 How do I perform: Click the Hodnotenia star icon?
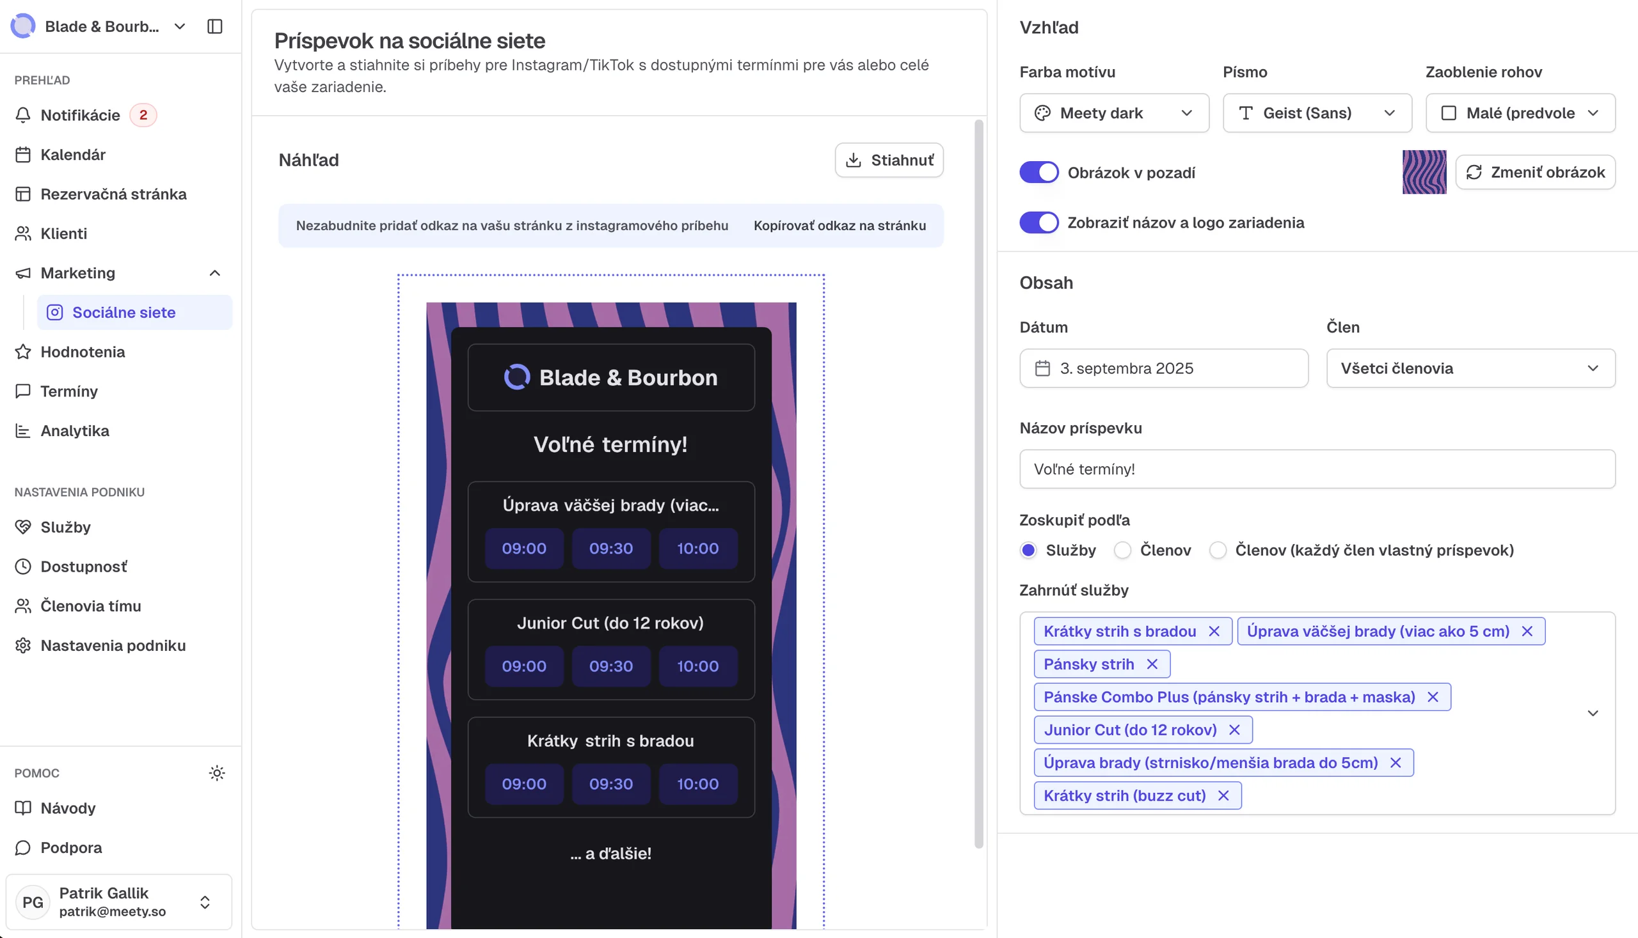(23, 352)
